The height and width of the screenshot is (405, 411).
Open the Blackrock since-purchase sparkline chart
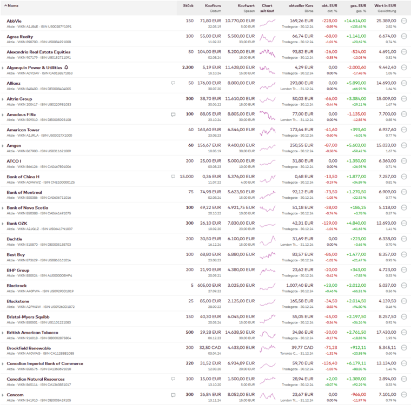[267, 287]
